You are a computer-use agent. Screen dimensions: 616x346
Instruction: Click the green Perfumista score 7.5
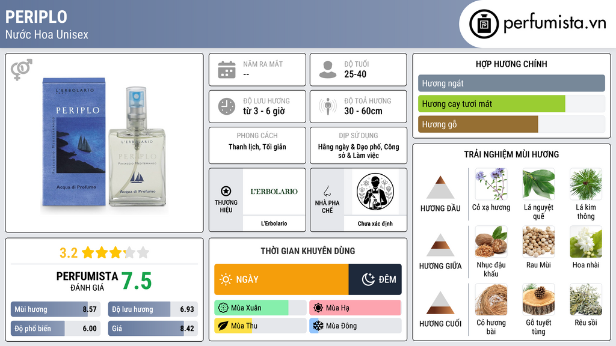point(137,281)
